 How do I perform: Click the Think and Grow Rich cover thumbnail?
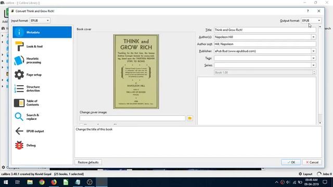[x=136, y=72]
